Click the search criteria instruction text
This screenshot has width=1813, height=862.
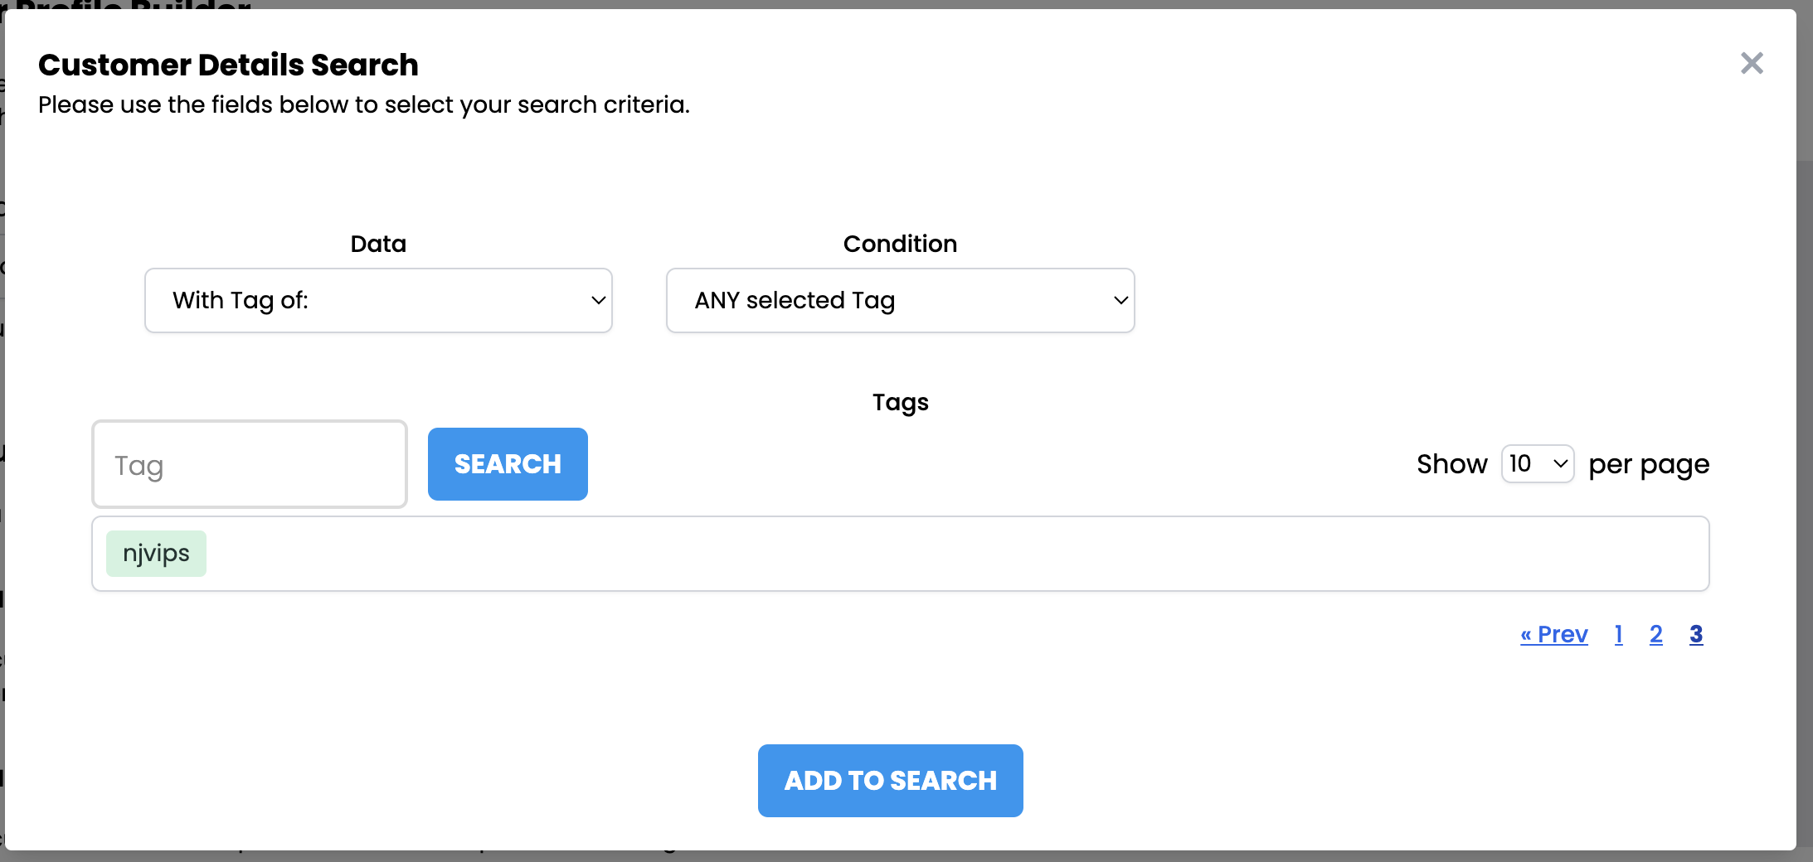point(363,104)
